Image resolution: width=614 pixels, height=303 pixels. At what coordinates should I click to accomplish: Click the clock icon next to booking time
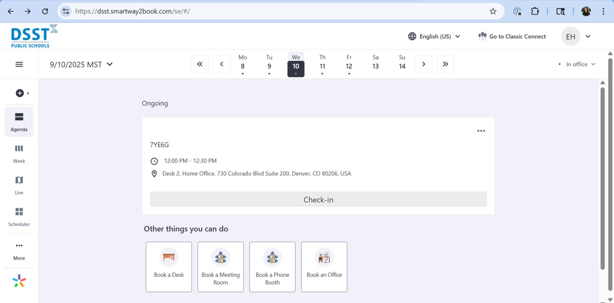[154, 161]
